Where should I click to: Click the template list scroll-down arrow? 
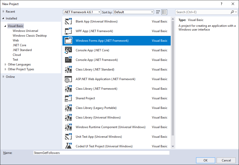(173, 146)
